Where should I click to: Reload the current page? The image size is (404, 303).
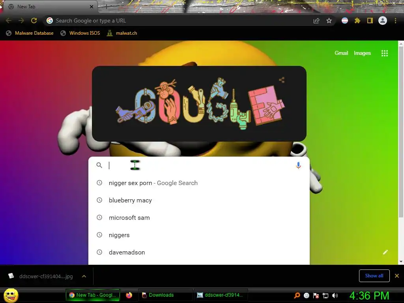click(34, 21)
